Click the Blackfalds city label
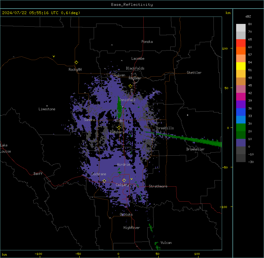Viewport: 264px width, 258px height. (135, 68)
